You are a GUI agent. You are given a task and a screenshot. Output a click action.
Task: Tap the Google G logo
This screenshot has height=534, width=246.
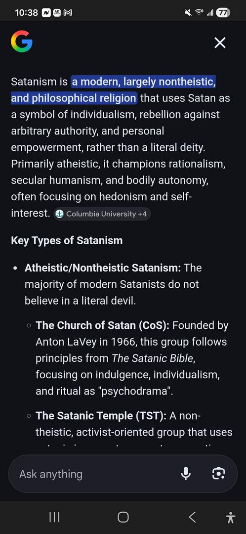click(x=22, y=42)
